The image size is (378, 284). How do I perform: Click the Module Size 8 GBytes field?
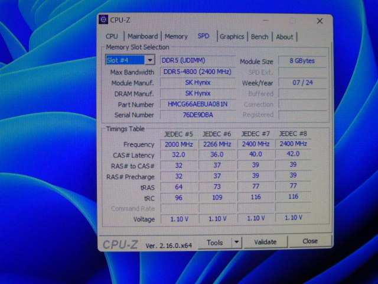pos(302,61)
